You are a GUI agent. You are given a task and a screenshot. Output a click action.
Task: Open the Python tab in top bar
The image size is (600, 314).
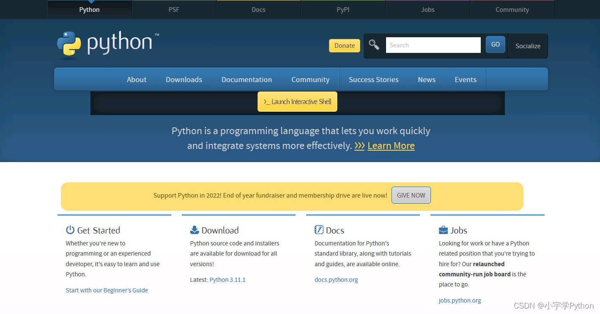point(90,9)
